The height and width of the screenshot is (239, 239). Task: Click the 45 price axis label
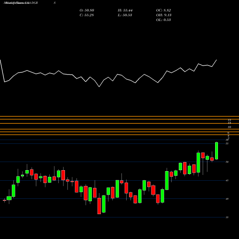point(227,181)
